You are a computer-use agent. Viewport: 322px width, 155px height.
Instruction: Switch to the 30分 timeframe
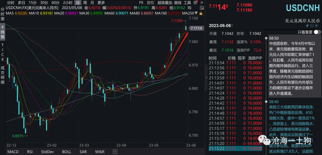tap(44, 3)
